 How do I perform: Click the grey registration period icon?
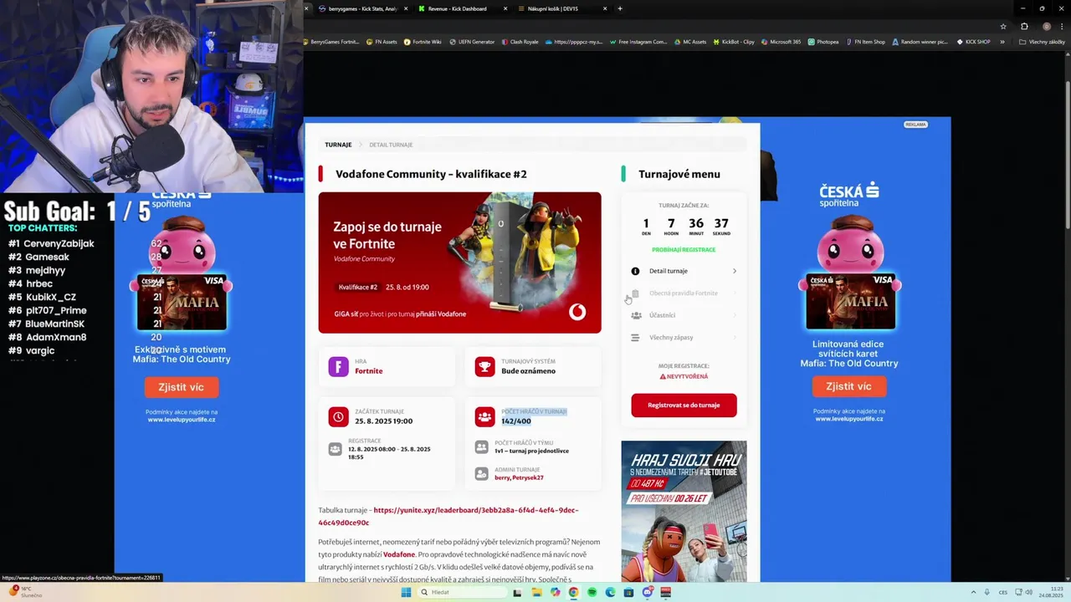point(335,449)
